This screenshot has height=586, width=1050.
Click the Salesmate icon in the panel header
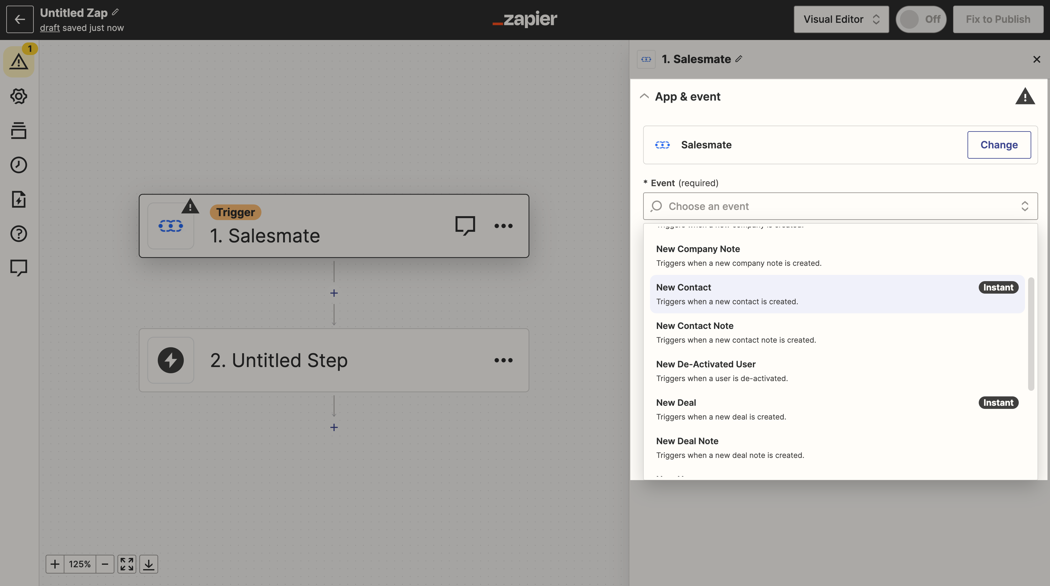[646, 59]
